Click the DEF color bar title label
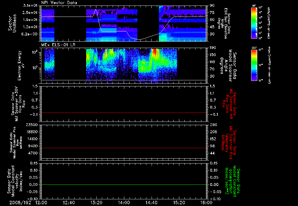Image resolution: width=298 pixels, height=206 pixels. point(254,48)
